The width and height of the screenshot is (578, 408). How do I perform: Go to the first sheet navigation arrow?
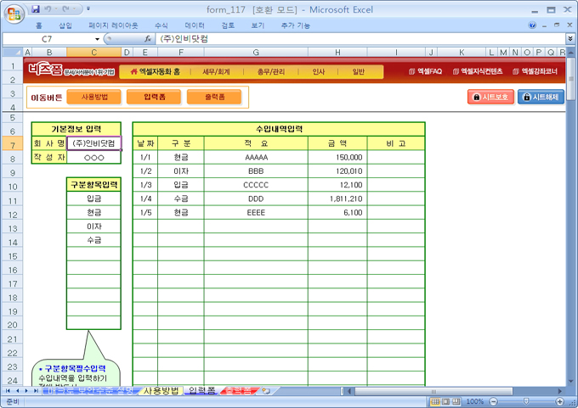tap(7, 391)
